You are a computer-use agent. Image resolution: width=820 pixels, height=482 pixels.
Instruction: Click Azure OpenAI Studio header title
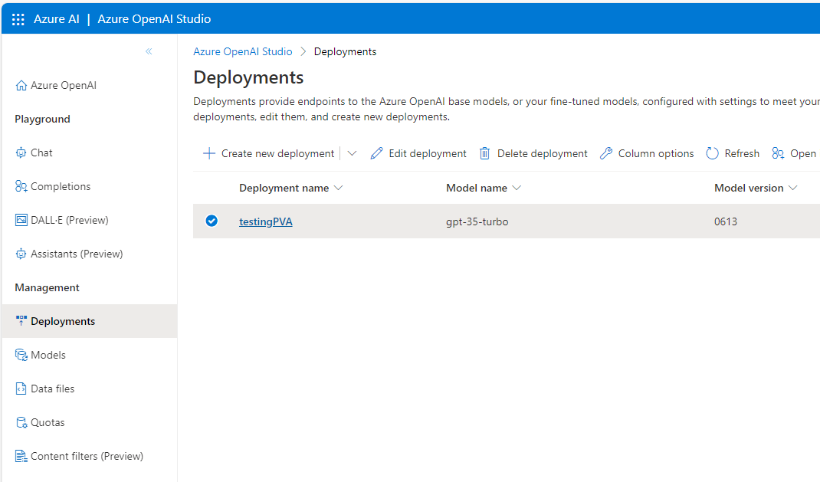point(154,19)
